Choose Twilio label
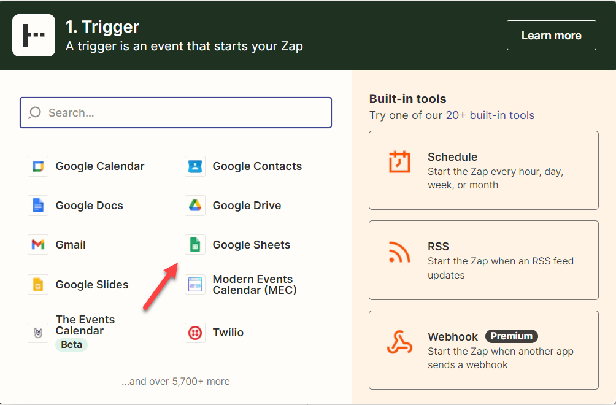The height and width of the screenshot is (405, 616). [228, 333]
